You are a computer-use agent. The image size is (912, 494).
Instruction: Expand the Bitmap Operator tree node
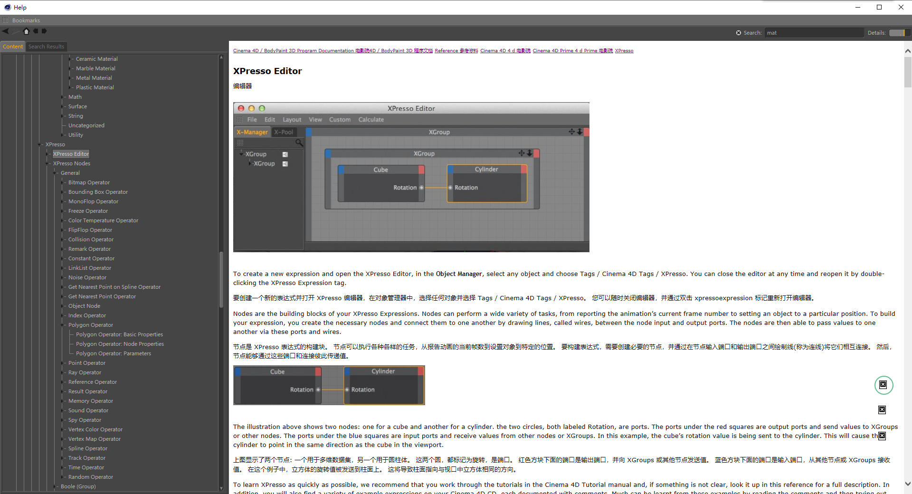pos(62,182)
